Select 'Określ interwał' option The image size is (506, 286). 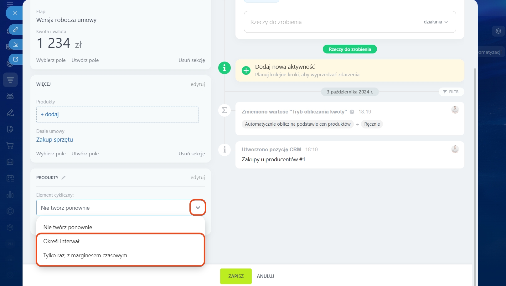[61, 241]
